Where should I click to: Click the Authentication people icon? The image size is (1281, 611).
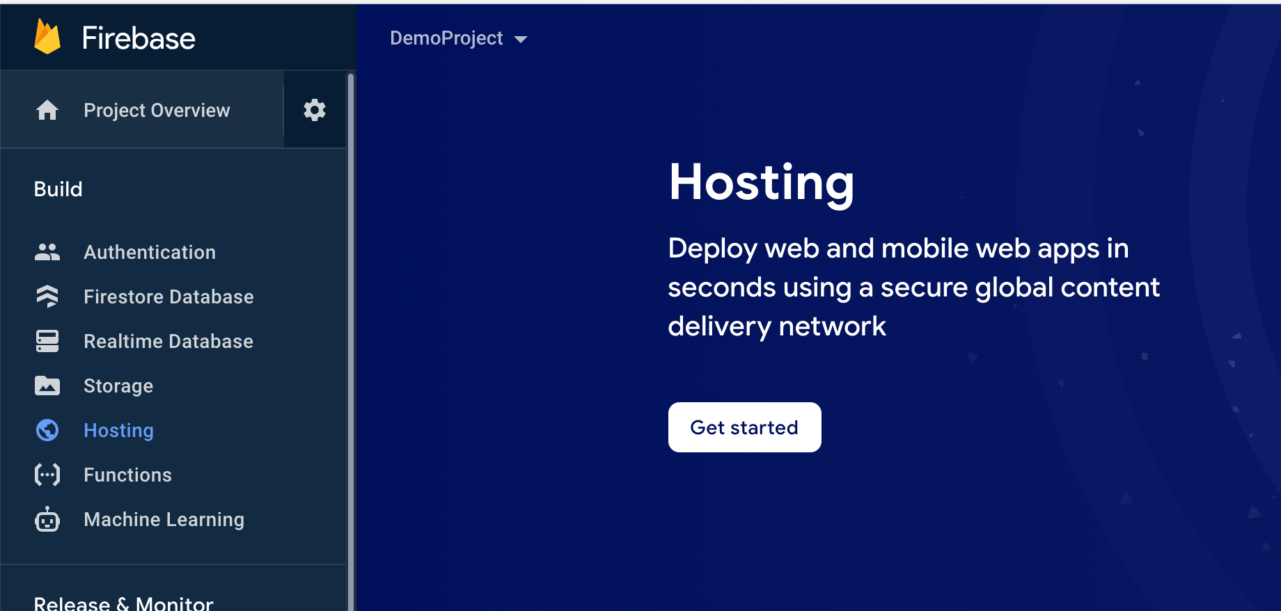[x=47, y=252]
